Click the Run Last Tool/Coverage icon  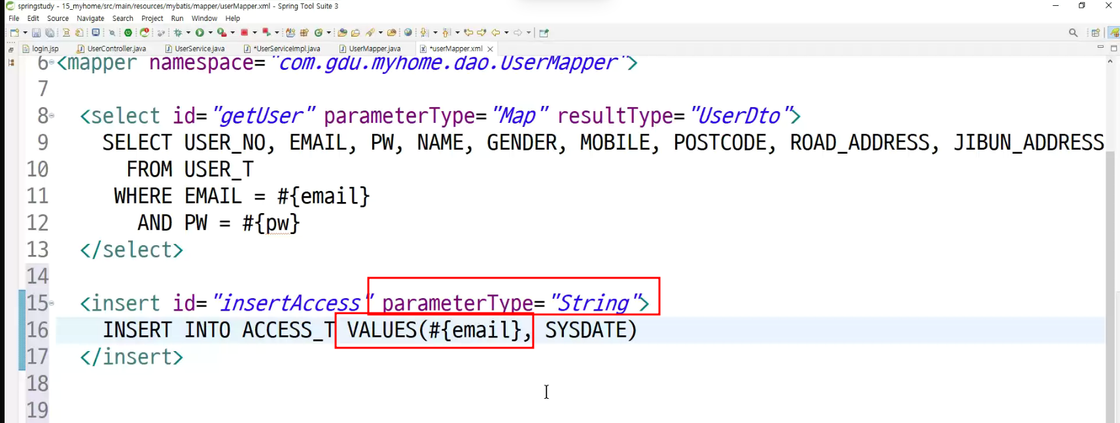pyautogui.click(x=222, y=33)
